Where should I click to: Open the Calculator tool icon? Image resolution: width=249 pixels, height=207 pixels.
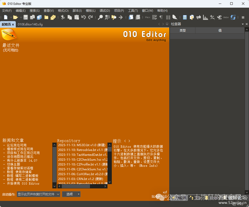coord(185,17)
